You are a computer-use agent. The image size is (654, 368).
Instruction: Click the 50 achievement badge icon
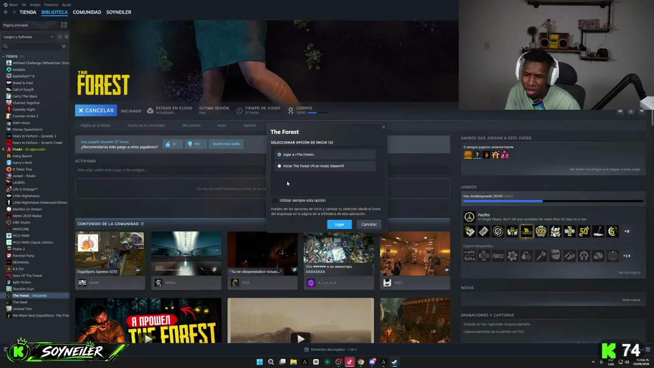click(584, 231)
